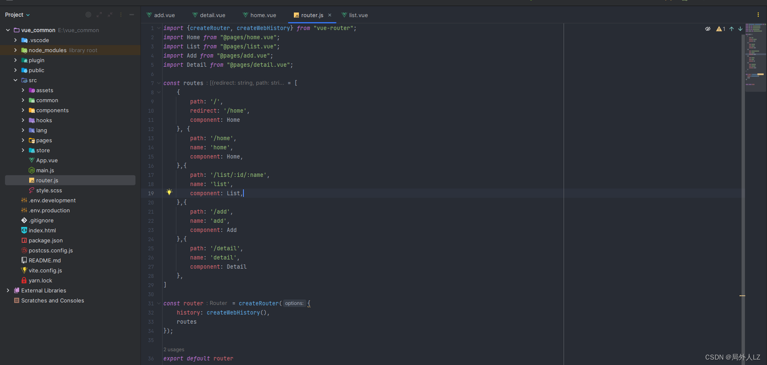Expand the External Libraries node
Image resolution: width=767 pixels, height=365 pixels.
(8, 290)
